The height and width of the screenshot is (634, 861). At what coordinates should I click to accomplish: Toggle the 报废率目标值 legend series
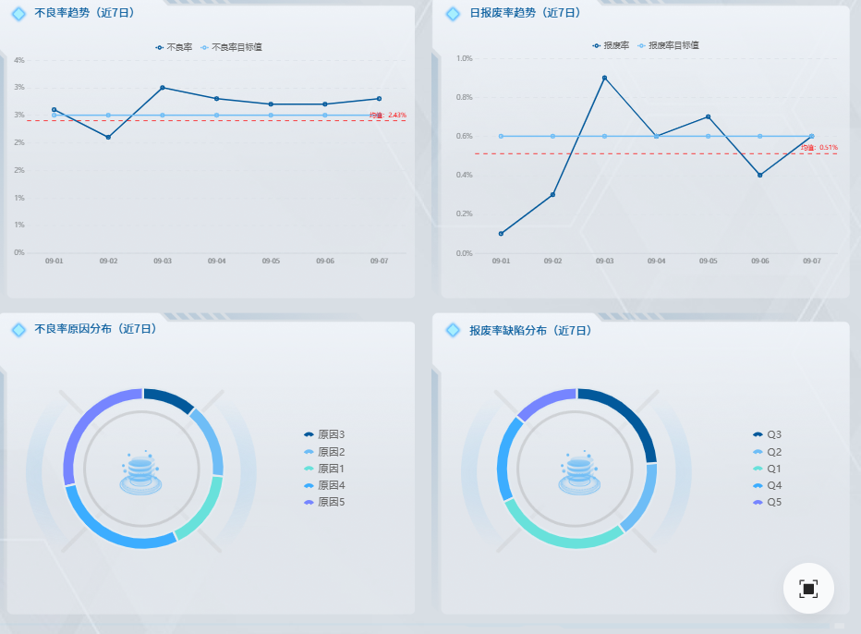click(668, 45)
